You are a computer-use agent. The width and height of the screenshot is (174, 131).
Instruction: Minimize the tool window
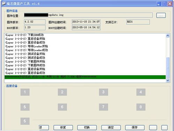coord(159,4)
